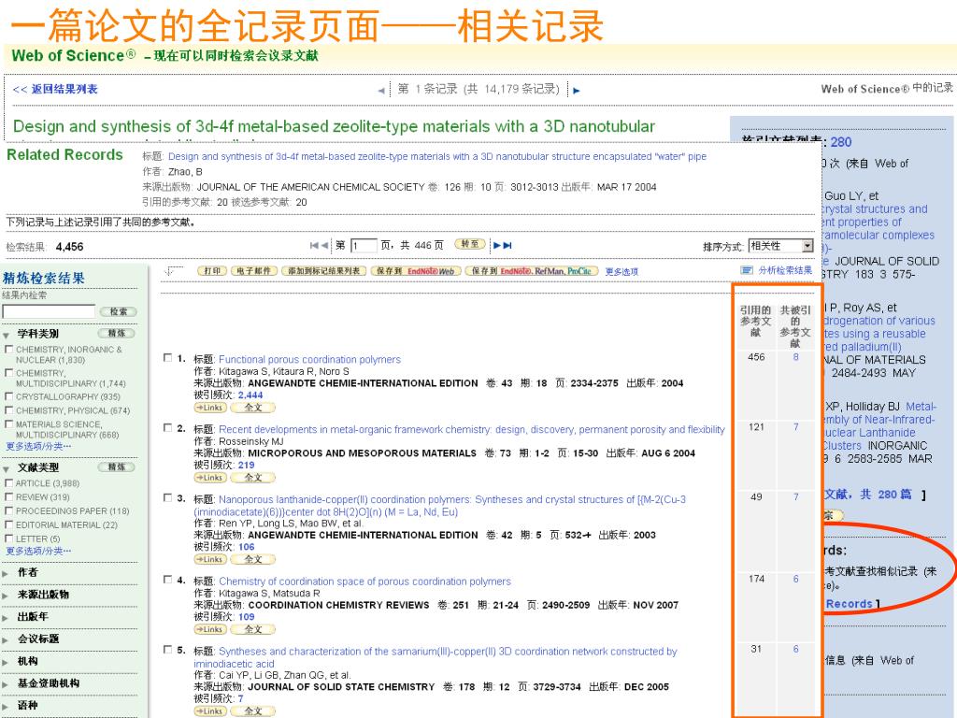Open full text of the Rosseinsky MJ record
The width and height of the screenshot is (957, 718).
coord(252,478)
